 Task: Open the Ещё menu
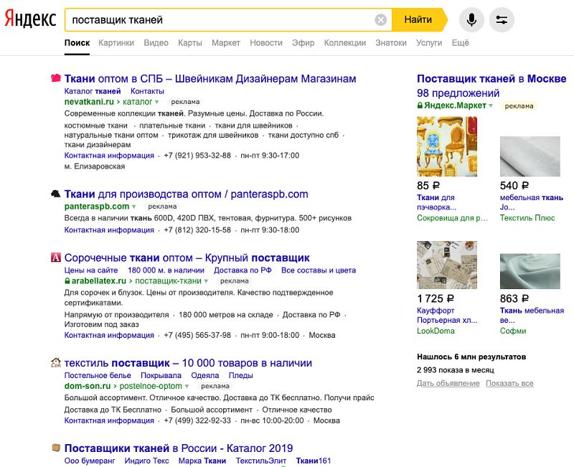(460, 43)
